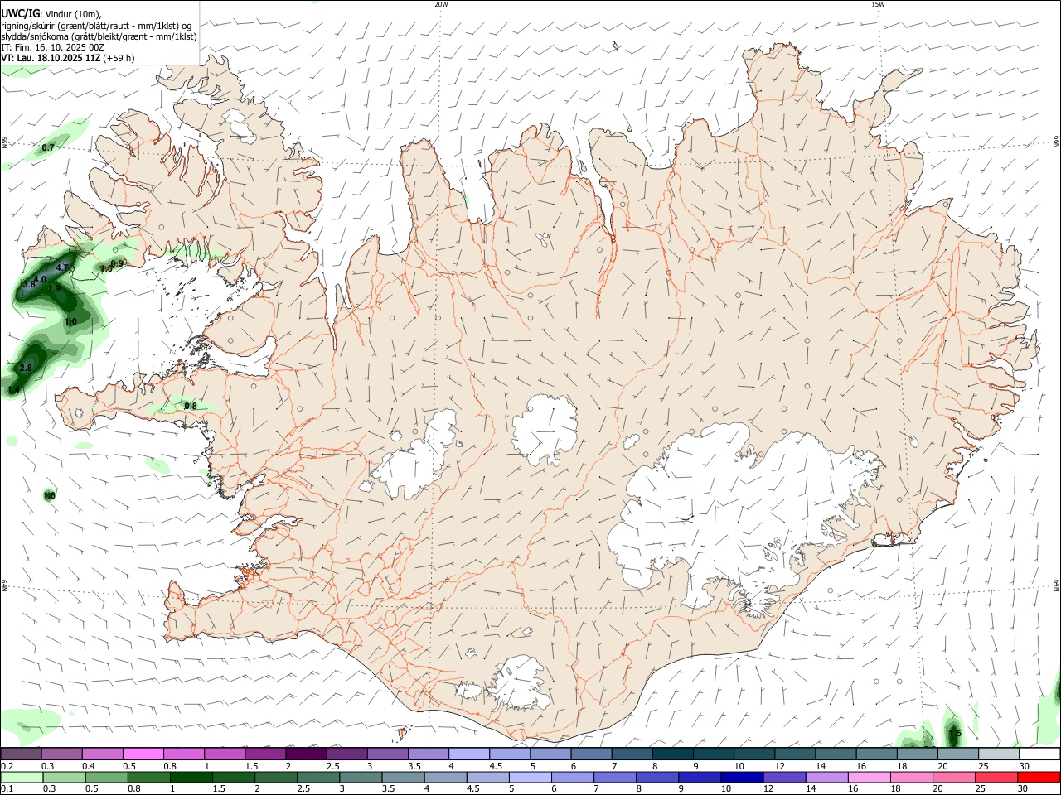This screenshot has width=1061, height=795.
Task: Click the 64N latitude label on right edge
Action: click(1057, 585)
